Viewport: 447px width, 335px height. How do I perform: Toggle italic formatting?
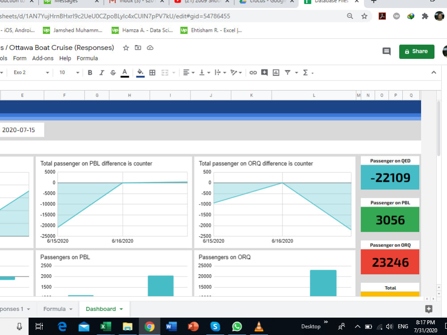[x=101, y=73]
